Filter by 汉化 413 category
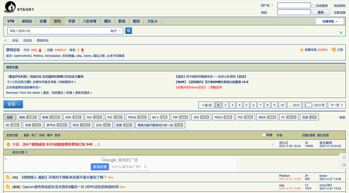349x193 pixels. point(103,125)
